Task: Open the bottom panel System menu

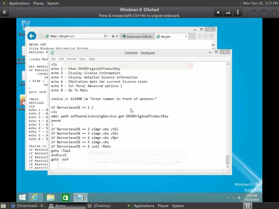Action: pyautogui.click(x=178, y=206)
